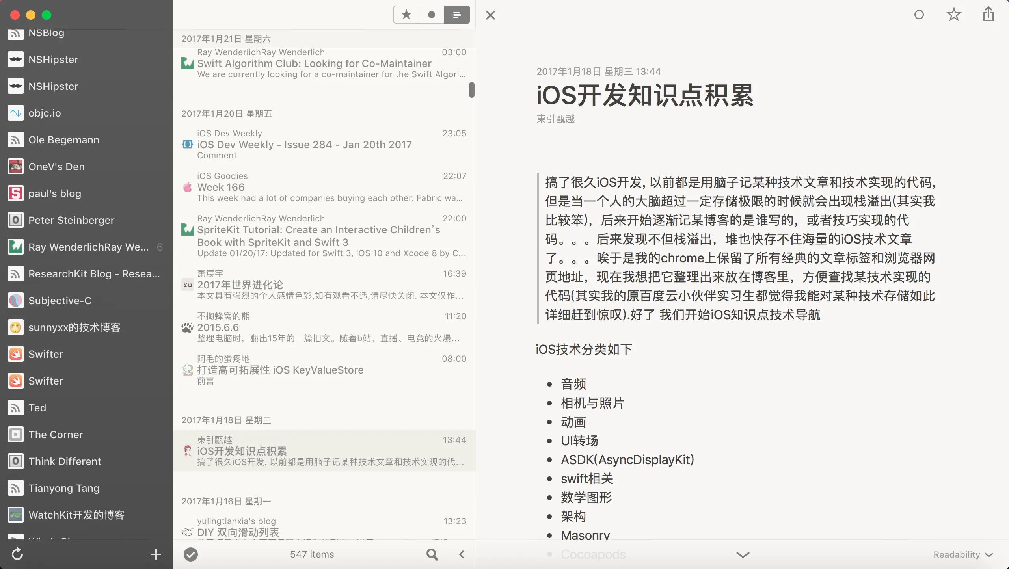Open the iOS Dev Weekly Issue 284 article
Screen dimensions: 1009x569
pos(304,145)
